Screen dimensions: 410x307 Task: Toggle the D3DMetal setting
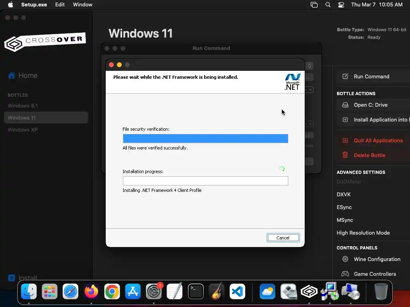[x=349, y=182]
